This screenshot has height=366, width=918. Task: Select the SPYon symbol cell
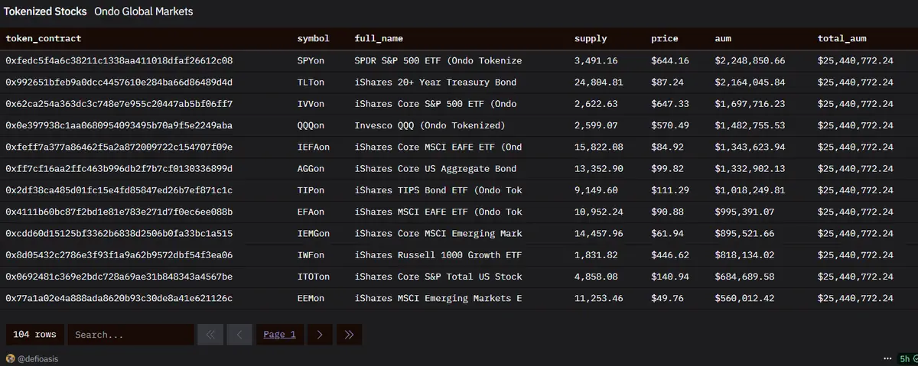pos(311,60)
